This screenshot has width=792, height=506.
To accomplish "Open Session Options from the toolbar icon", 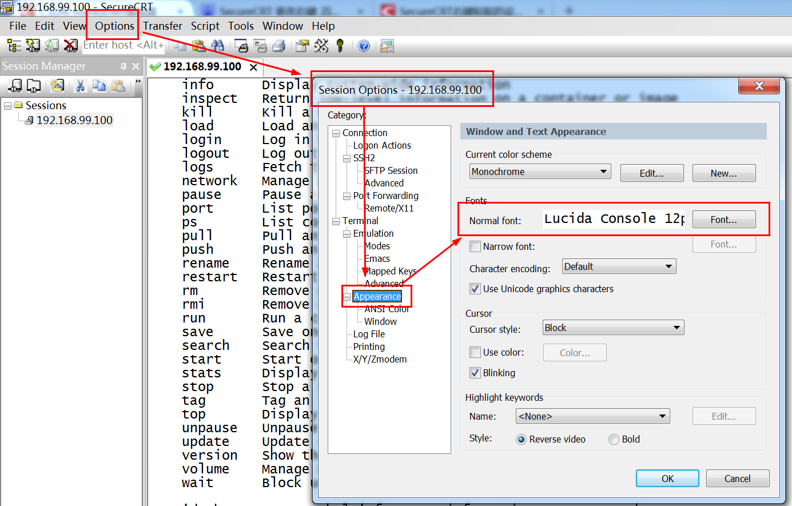I will pos(303,46).
